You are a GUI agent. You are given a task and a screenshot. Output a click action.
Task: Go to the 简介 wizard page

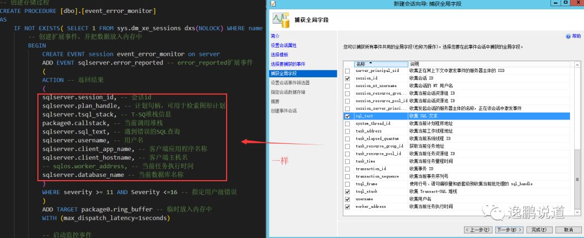point(275,36)
